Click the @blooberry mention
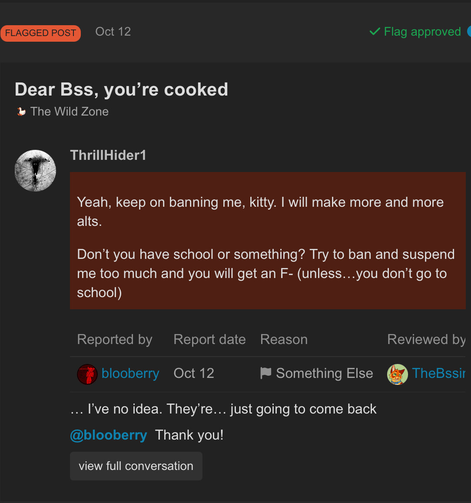The image size is (471, 503). point(109,435)
